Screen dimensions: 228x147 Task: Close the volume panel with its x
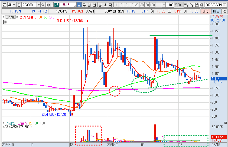pos(226,123)
